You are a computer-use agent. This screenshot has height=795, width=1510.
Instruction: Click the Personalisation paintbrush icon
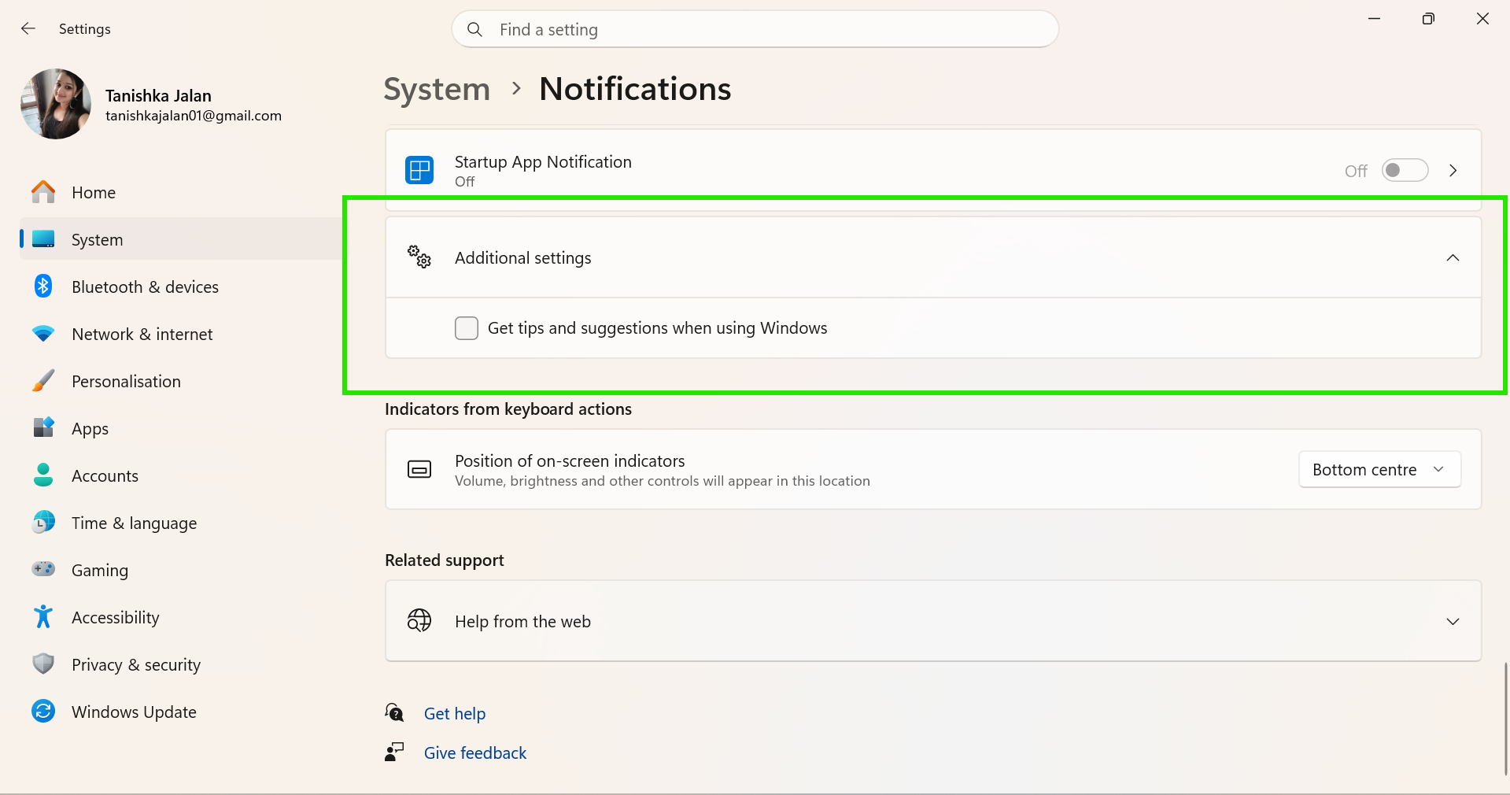[x=43, y=381]
